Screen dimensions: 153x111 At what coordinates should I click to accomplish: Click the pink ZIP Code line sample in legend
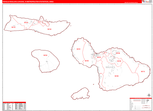pyautogui.click(x=137, y=101)
